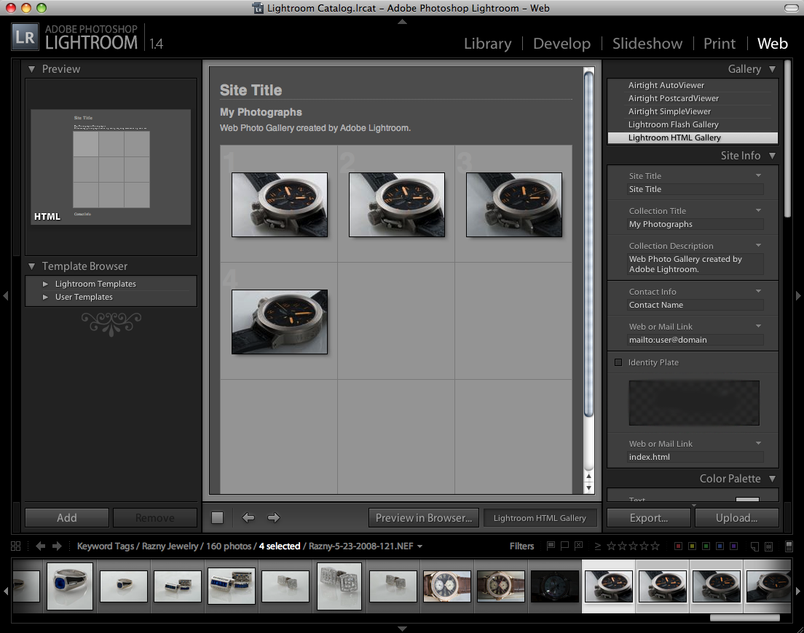
Task: Hide left panel with edge arrow
Action: pos(6,295)
